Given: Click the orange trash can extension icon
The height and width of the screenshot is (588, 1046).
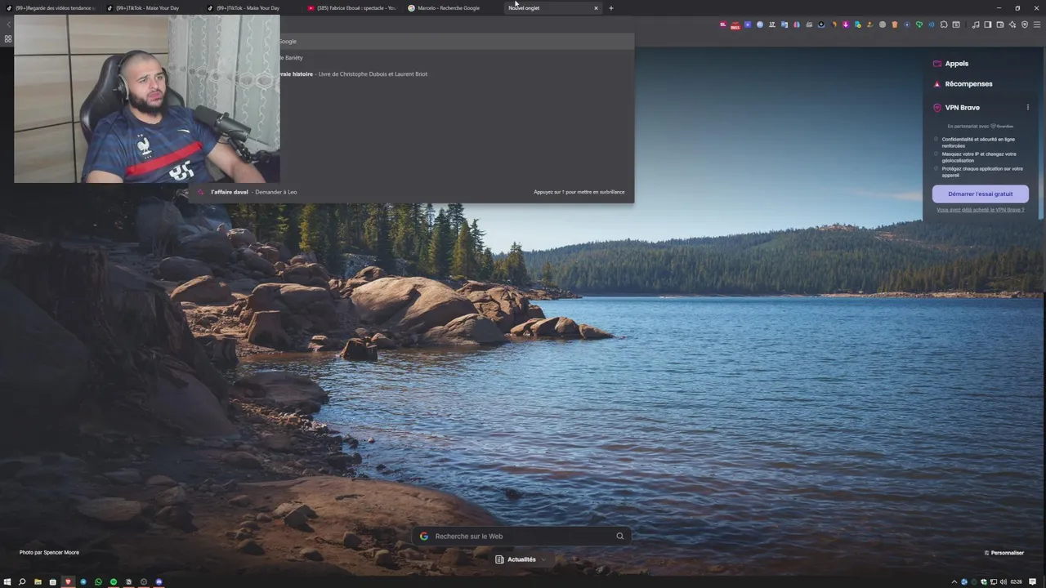Looking at the screenshot, I should pyautogui.click(x=895, y=24).
